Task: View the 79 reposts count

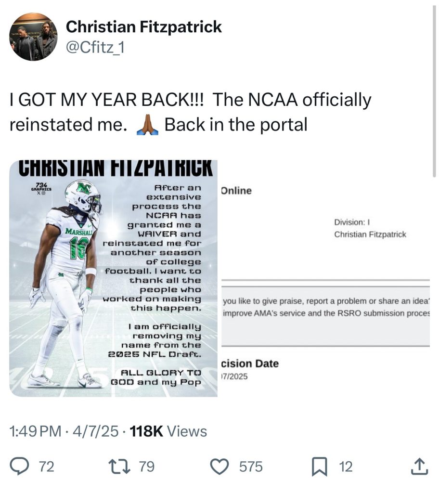Action: pyautogui.click(x=147, y=467)
